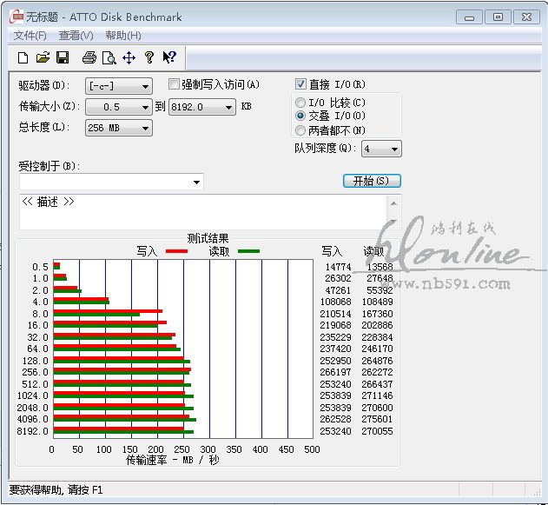Expand the 总长度 256 MB dropdown
This screenshot has width=548, height=505.
tap(145, 128)
